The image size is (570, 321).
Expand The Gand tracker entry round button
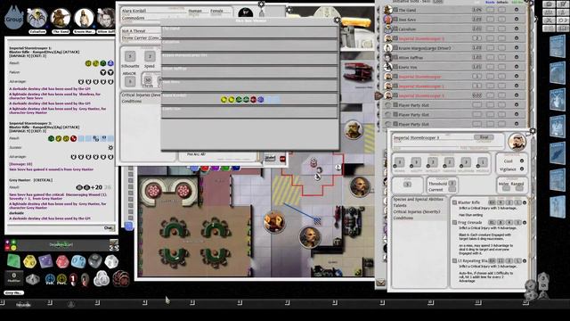tap(517, 10)
